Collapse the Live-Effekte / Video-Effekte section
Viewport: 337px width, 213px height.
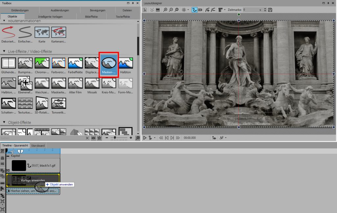point(4,52)
